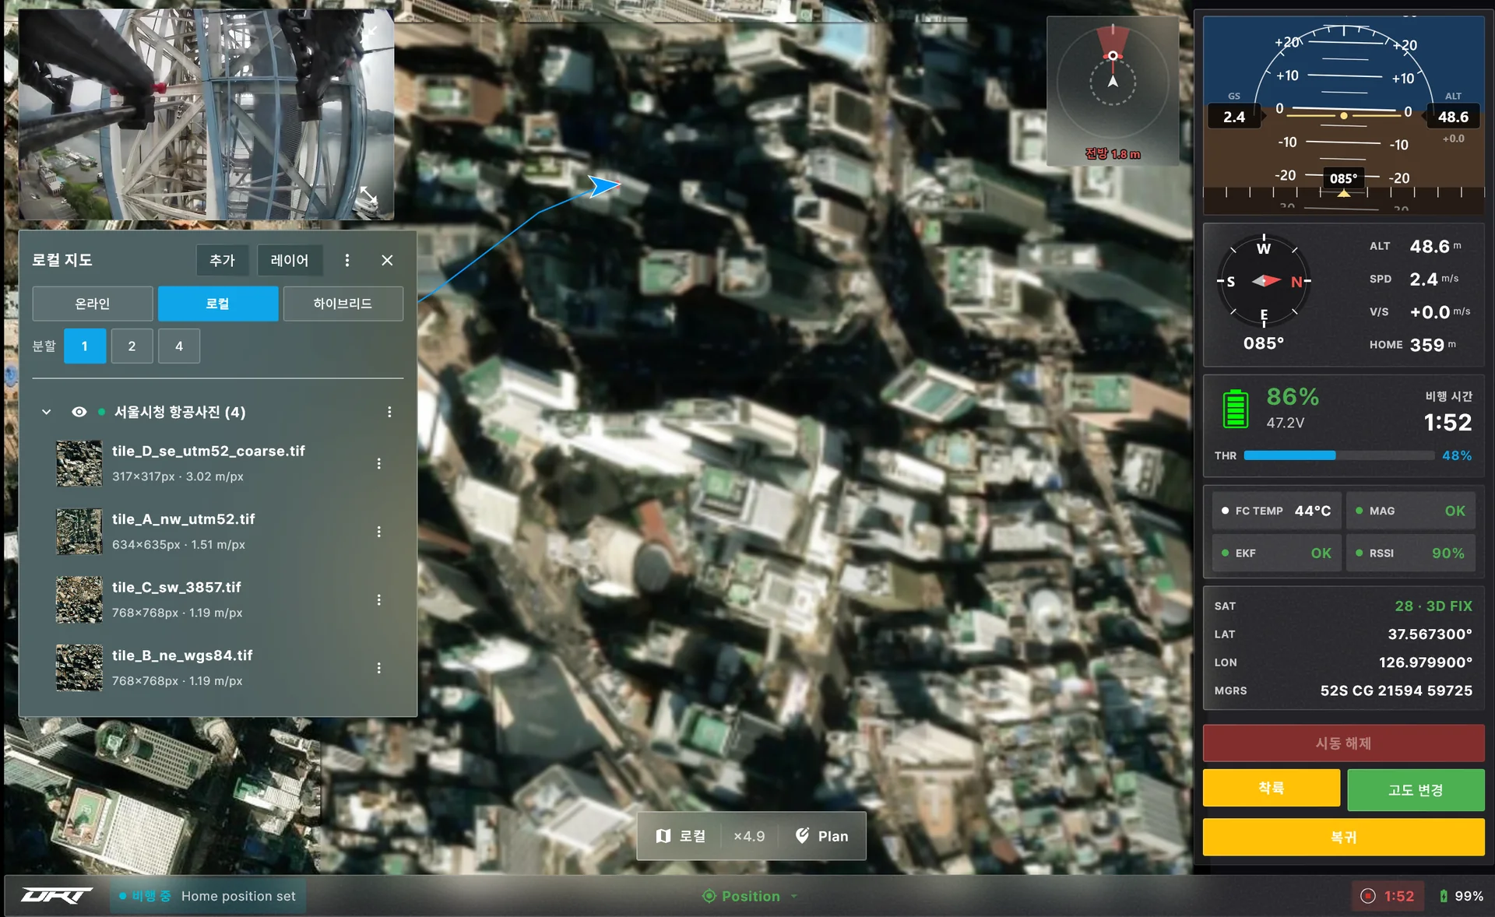Click the 서울시청 항공사진 (4) group name
Image resolution: width=1495 pixels, height=917 pixels.
pos(180,412)
